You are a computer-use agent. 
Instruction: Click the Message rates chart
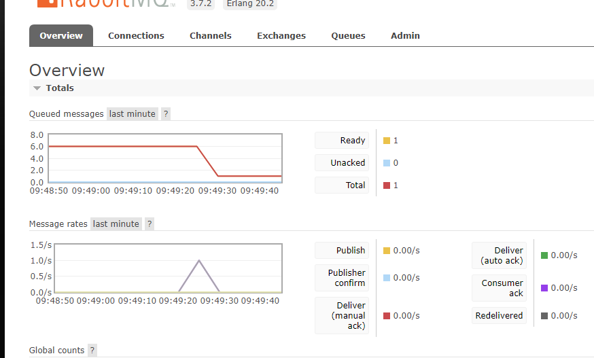coord(168,268)
